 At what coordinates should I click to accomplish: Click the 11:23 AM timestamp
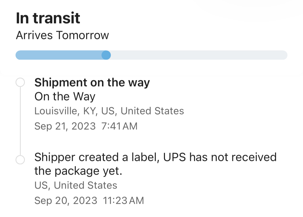[123, 200]
